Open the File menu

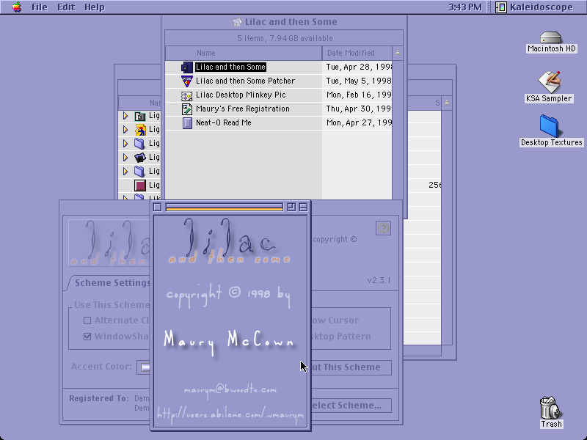click(x=40, y=7)
